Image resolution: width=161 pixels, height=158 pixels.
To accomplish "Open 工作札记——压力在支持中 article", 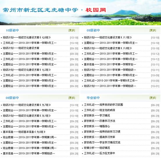I will coord(99,153).
